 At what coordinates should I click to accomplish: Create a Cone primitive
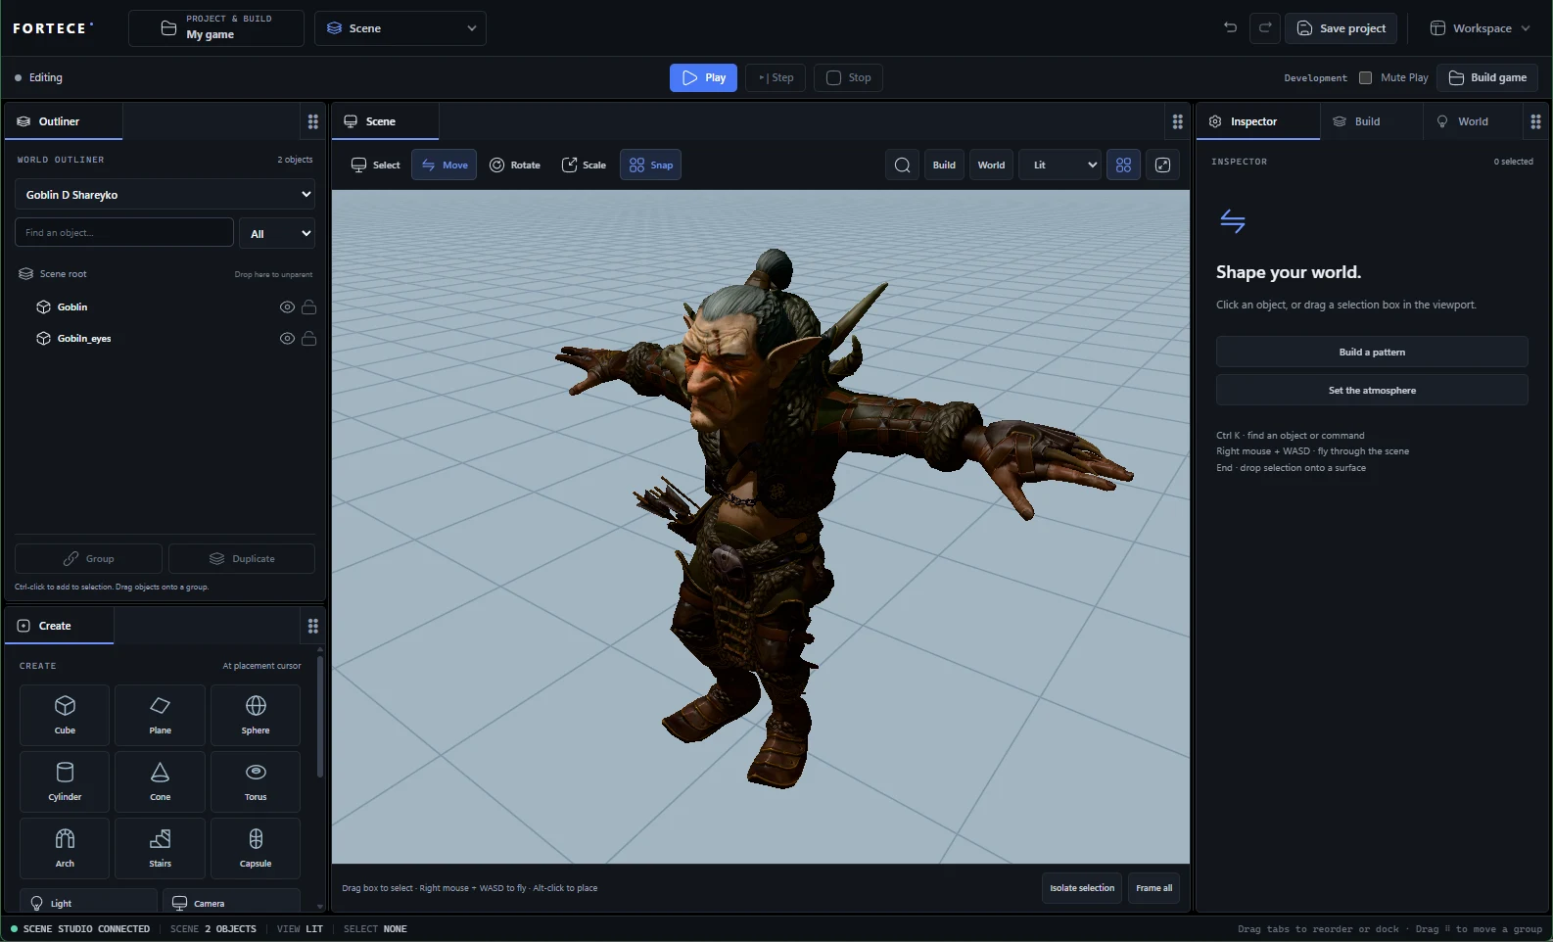coord(160,781)
